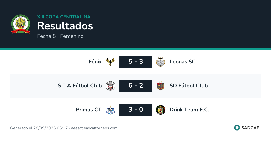Click the Primas CT team logo
This screenshot has height=141, width=271.
pyautogui.click(x=110, y=110)
